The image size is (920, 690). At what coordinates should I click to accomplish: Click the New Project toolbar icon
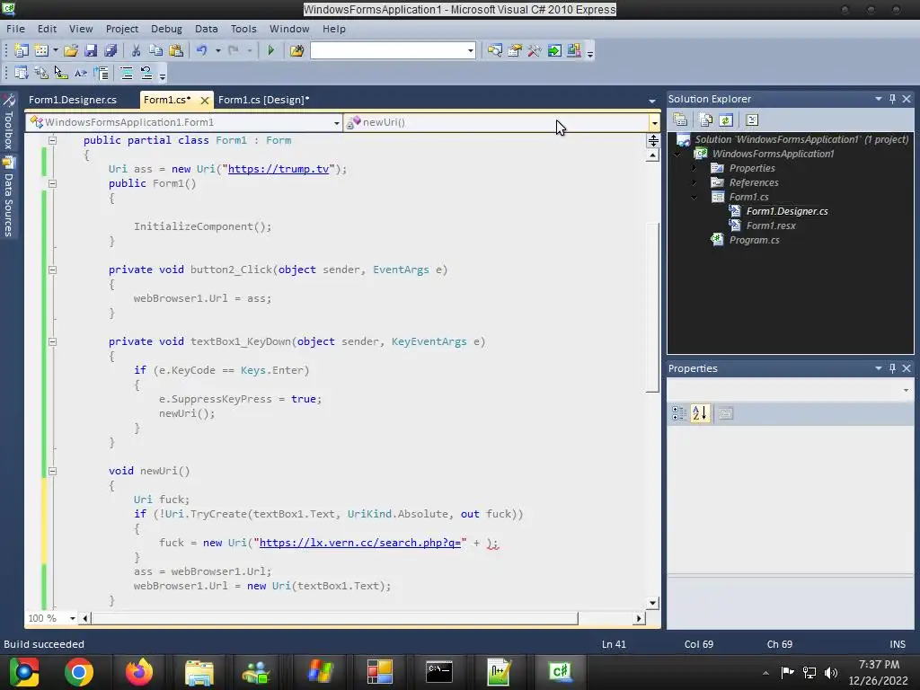click(x=22, y=50)
